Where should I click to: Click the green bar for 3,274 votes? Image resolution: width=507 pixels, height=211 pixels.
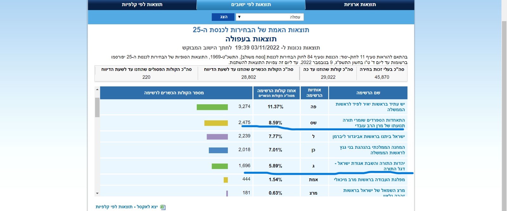point(212,107)
